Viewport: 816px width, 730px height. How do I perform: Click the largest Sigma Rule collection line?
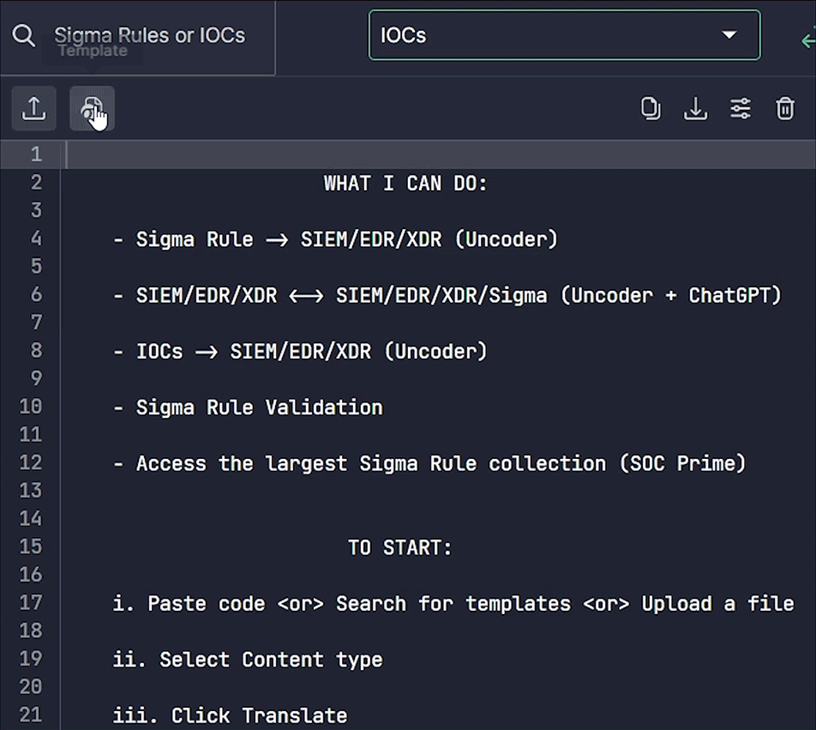tap(429, 463)
